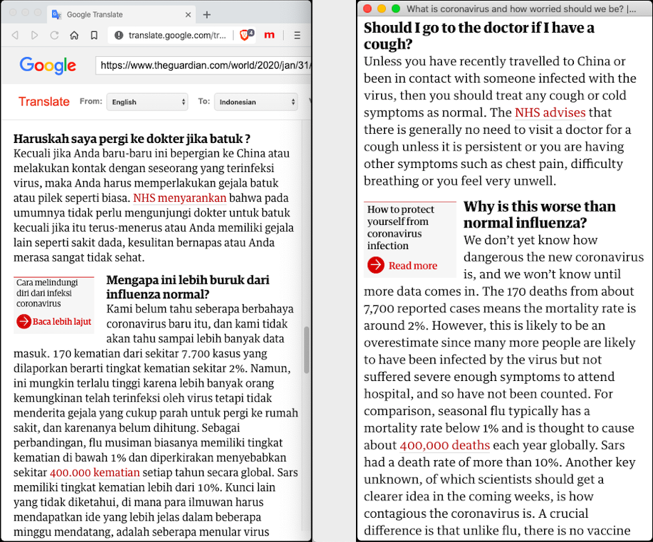The width and height of the screenshot is (653, 542).
Task: Click heading 'Mengapa ini lebih buruk dari influenza normal?'
Action: [188, 287]
